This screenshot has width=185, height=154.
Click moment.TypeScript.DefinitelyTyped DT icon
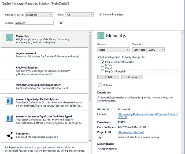[x=9, y=101]
